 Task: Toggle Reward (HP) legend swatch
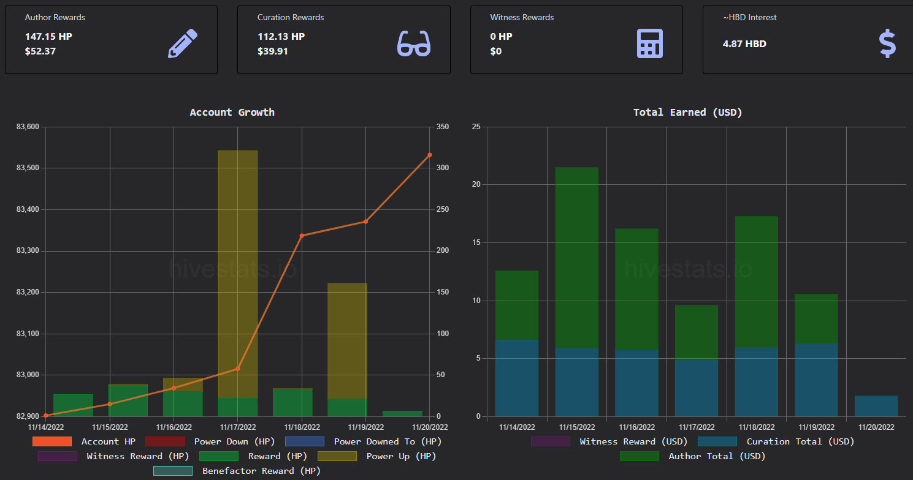tap(219, 456)
